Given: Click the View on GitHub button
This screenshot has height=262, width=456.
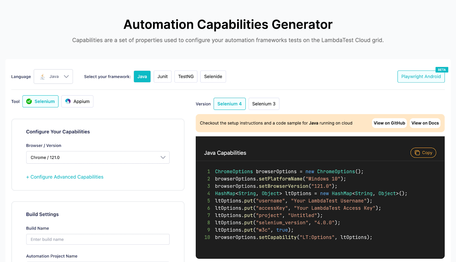Looking at the screenshot, I should [x=389, y=123].
